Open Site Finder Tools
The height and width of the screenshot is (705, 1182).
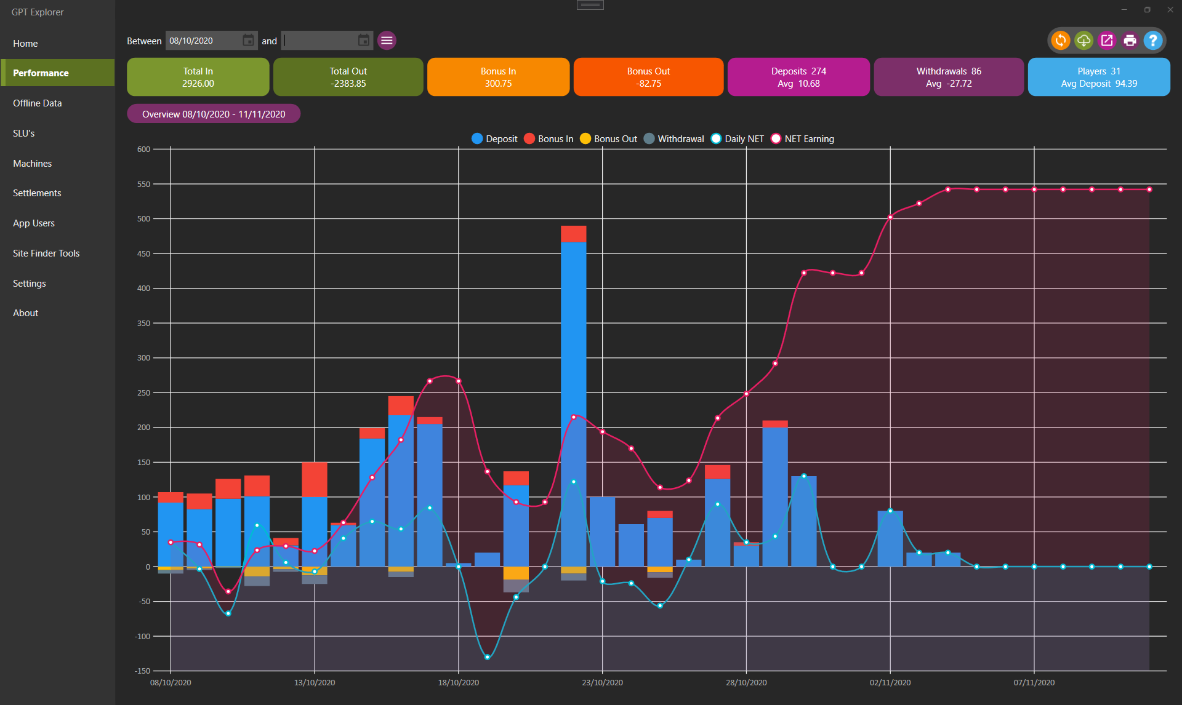point(46,253)
